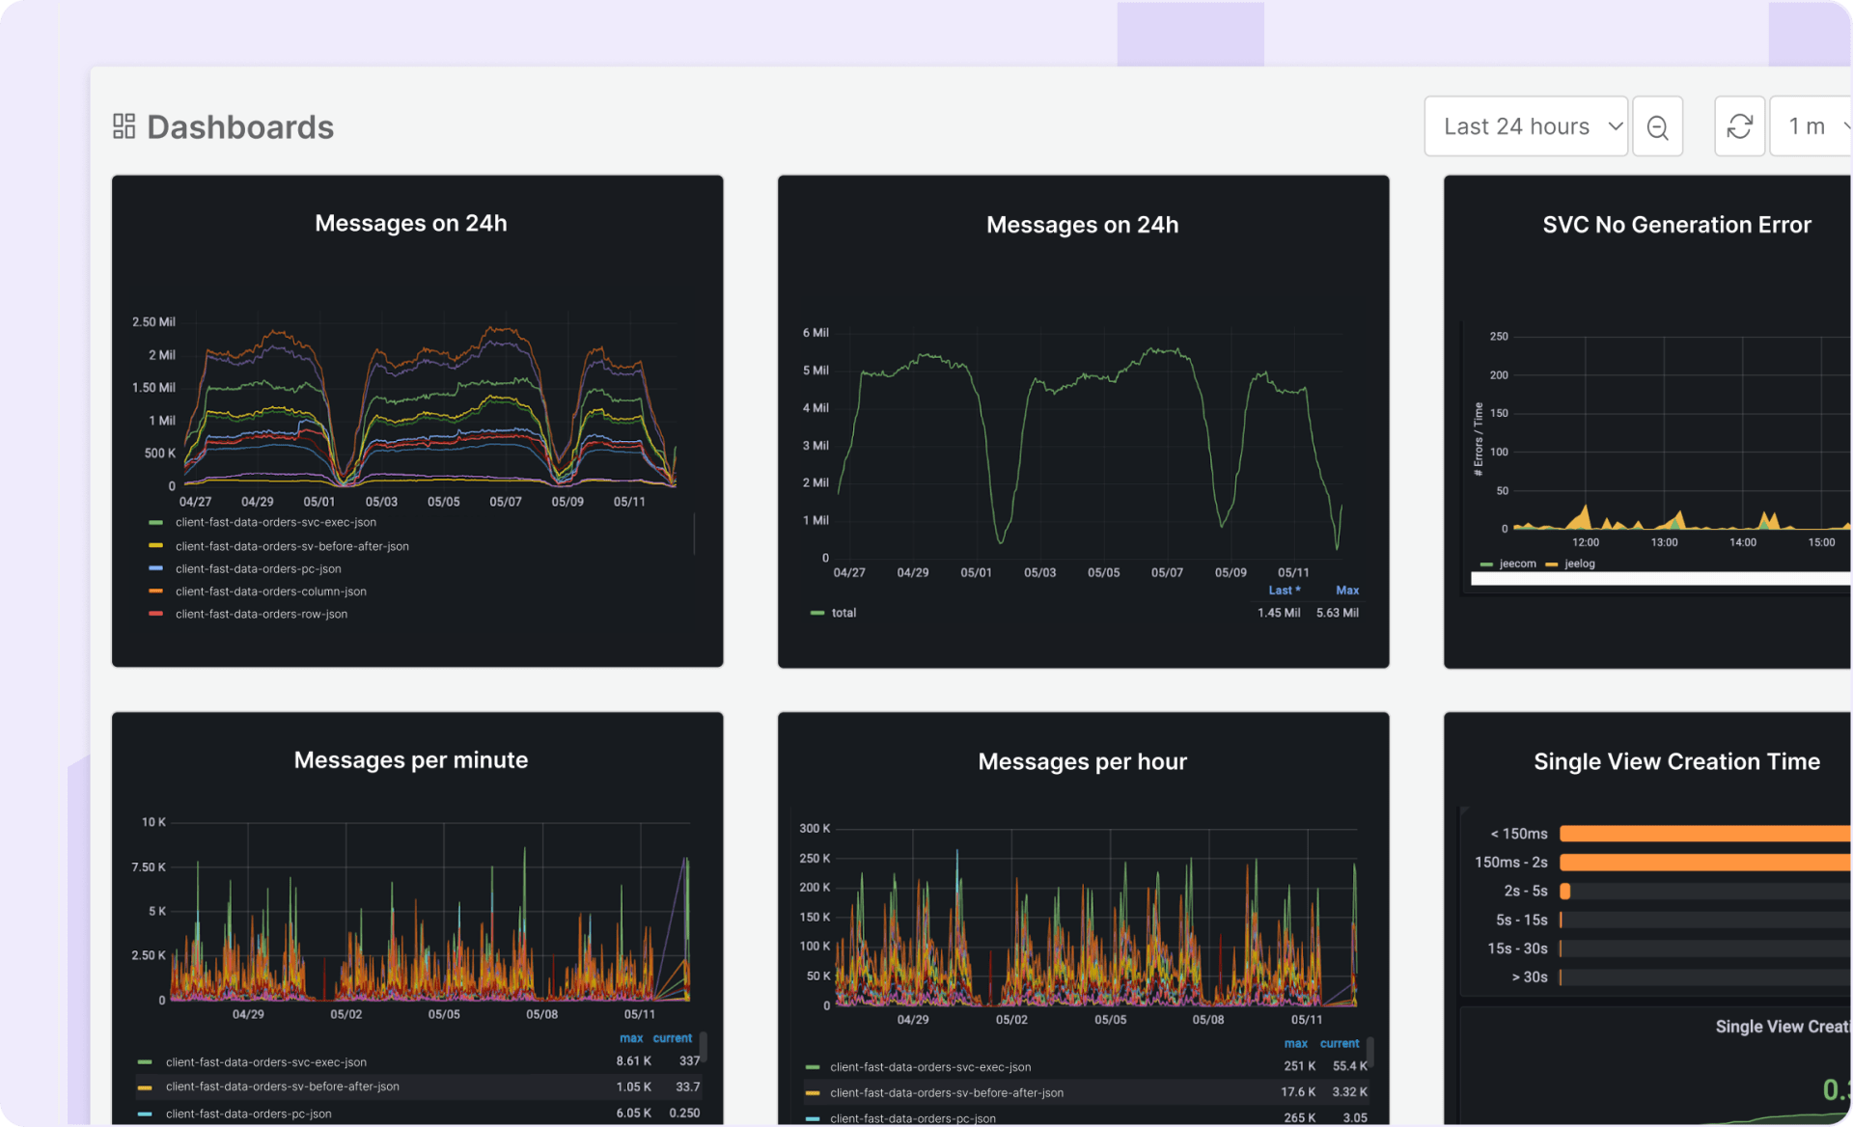This screenshot has height=1127, width=1853.
Task: Toggle client-fast-data-orders-pc-json in Messages per hour
Action: [x=912, y=1118]
